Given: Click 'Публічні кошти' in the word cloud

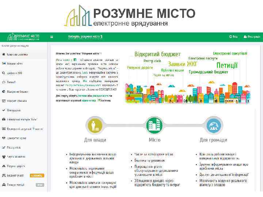Looking at the screenshot, I should point(172,70).
